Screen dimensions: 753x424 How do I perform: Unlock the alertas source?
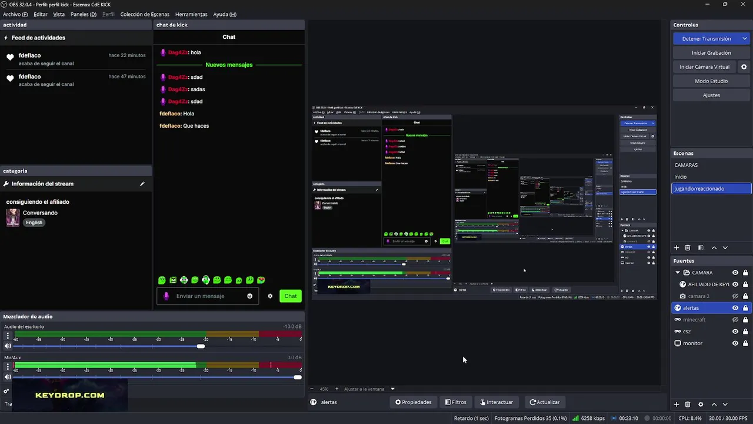click(745, 308)
